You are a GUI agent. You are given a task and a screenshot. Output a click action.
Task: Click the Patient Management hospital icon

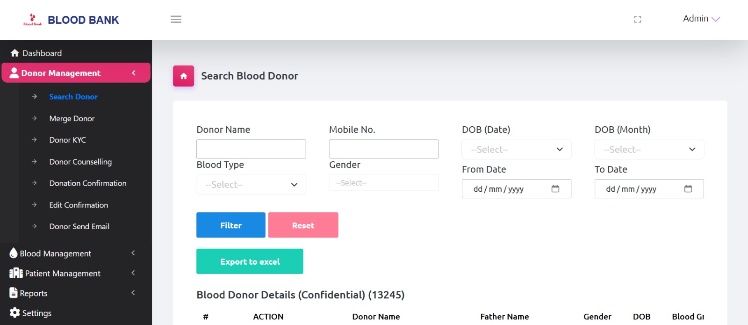coord(13,273)
